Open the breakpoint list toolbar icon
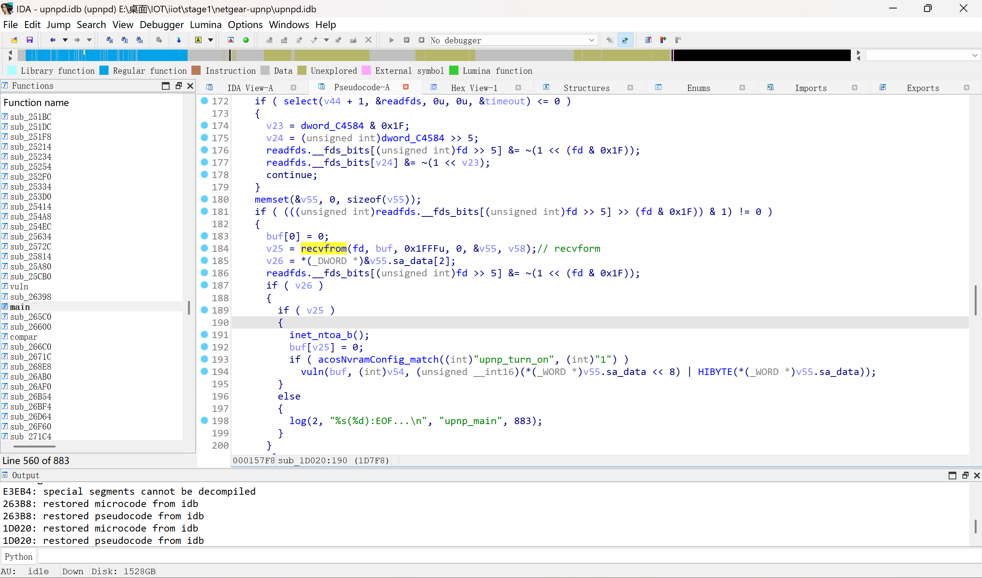982x578 pixels. click(x=648, y=40)
